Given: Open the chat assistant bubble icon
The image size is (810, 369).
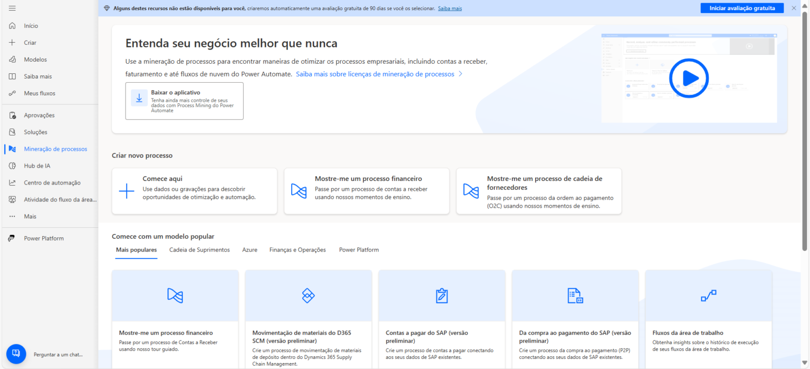Looking at the screenshot, I should 16,354.
